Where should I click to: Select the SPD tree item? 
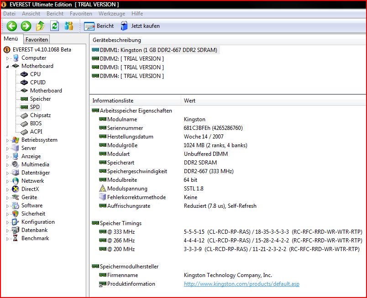tap(35, 107)
